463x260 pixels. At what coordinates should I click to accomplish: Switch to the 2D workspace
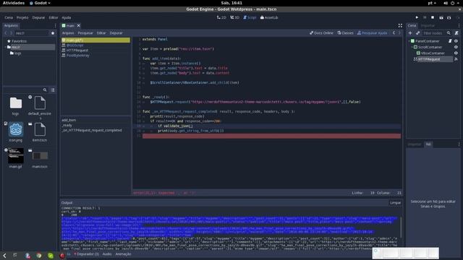pyautogui.click(x=221, y=17)
